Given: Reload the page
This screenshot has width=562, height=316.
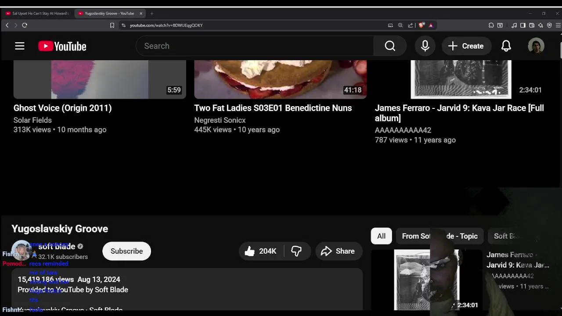Looking at the screenshot, I should (25, 25).
